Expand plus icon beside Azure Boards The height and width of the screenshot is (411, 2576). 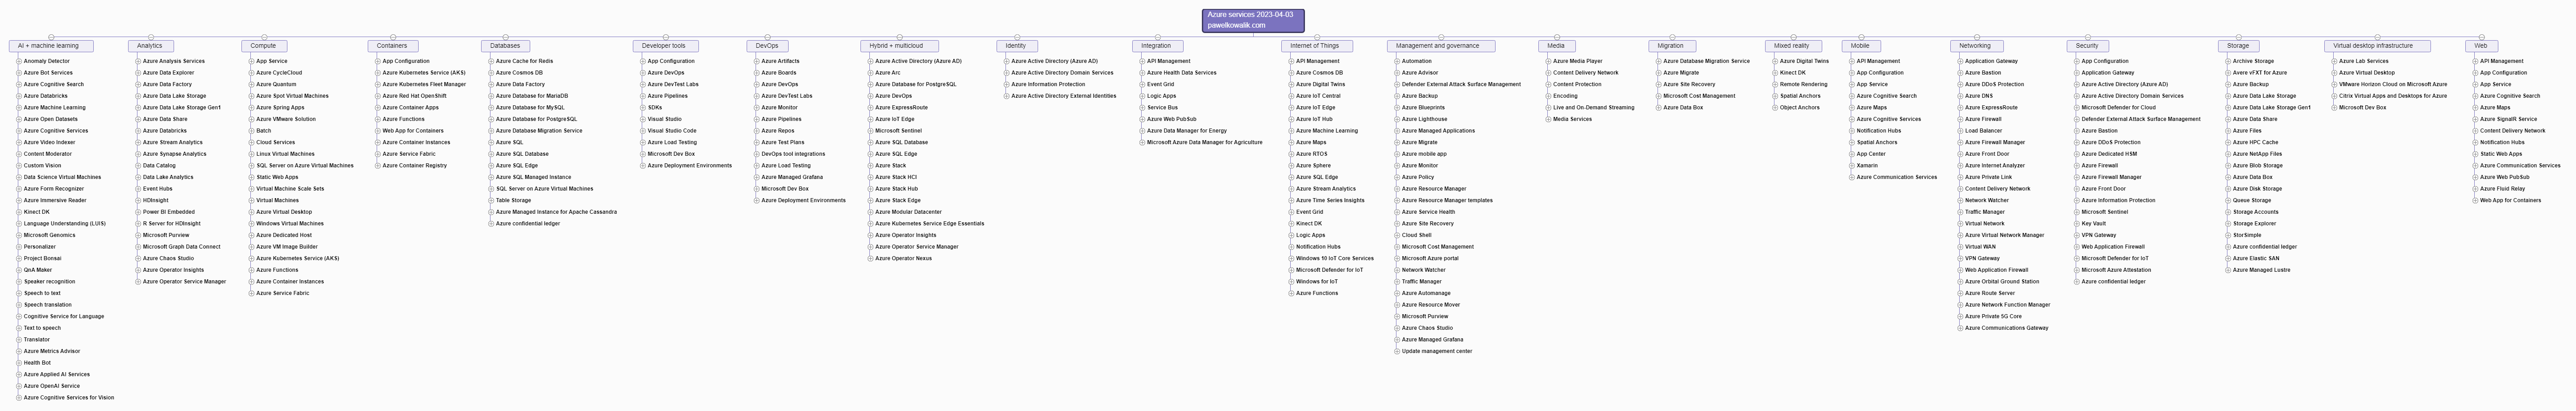[x=756, y=73]
